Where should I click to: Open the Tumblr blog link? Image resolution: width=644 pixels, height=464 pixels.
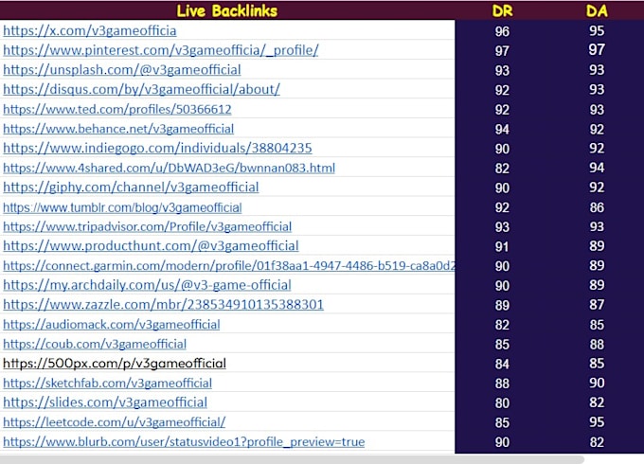[122, 207]
